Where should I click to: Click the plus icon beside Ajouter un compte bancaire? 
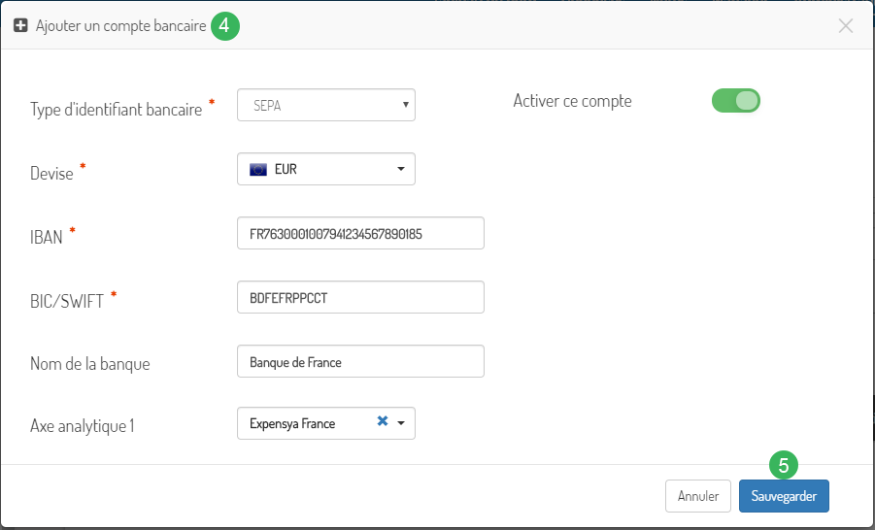click(20, 25)
